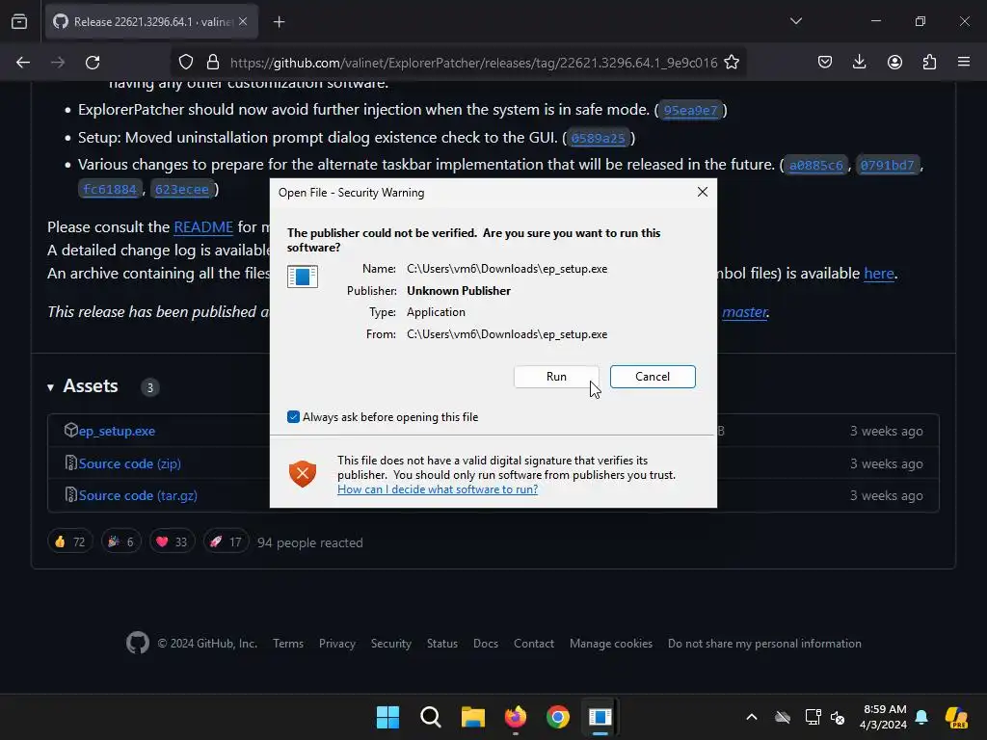Download Source code (tar.gz)

click(x=138, y=495)
